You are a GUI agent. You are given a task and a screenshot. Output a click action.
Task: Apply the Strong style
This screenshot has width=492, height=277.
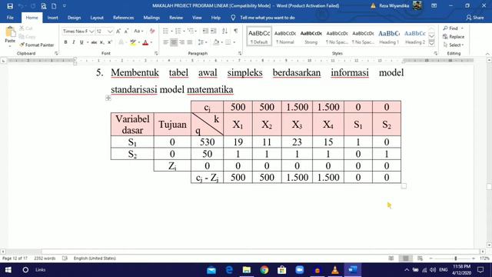[x=311, y=36]
